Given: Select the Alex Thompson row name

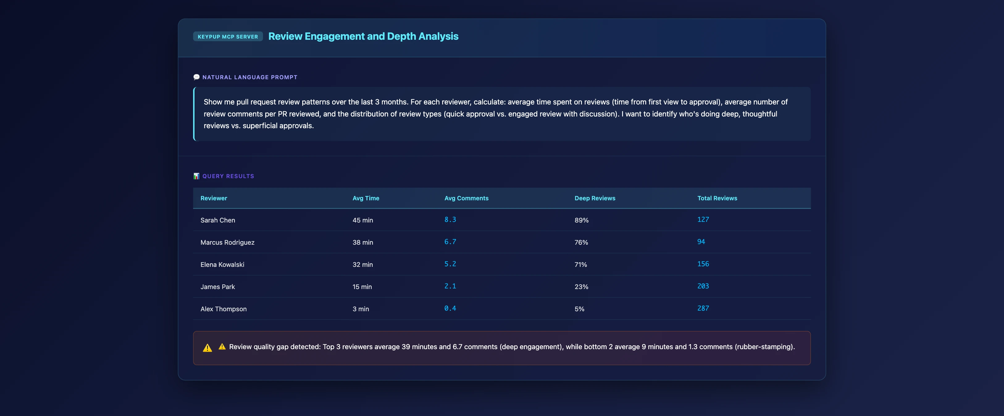Looking at the screenshot, I should coord(224,309).
